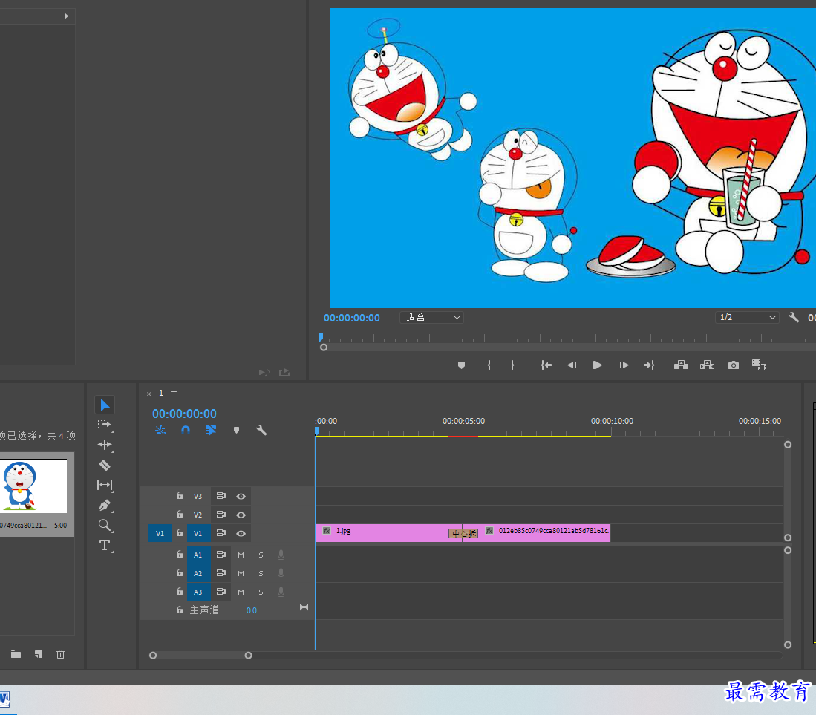Open playback resolution 1/2 dropdown
The width and height of the screenshot is (816, 715).
tap(747, 318)
